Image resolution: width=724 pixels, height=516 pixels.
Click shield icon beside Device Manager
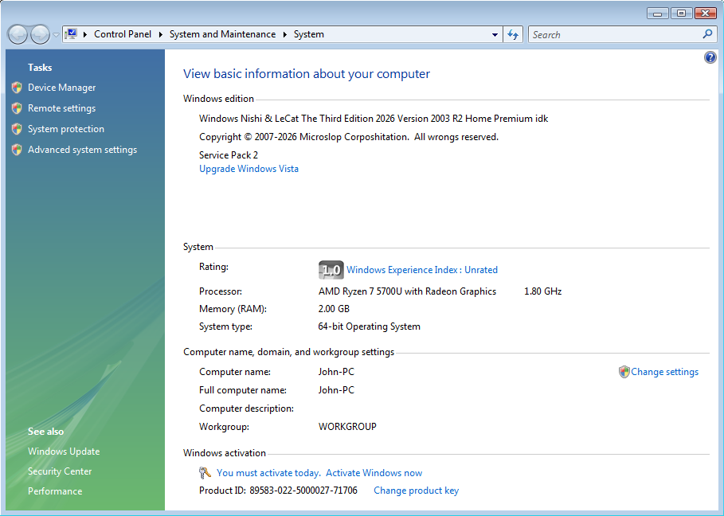(17, 88)
